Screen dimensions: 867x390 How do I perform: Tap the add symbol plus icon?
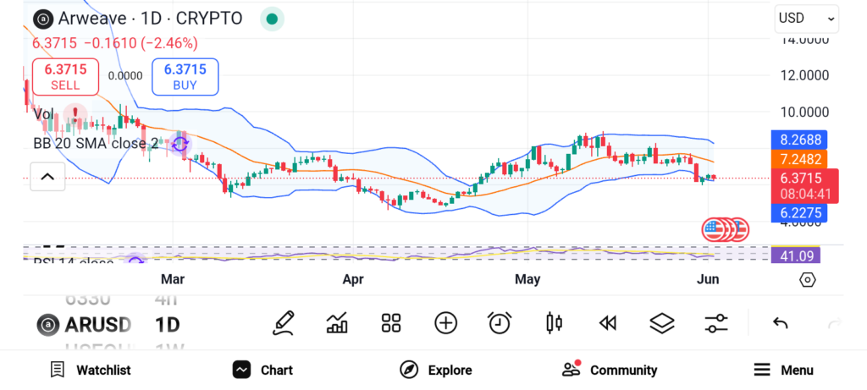[445, 323]
